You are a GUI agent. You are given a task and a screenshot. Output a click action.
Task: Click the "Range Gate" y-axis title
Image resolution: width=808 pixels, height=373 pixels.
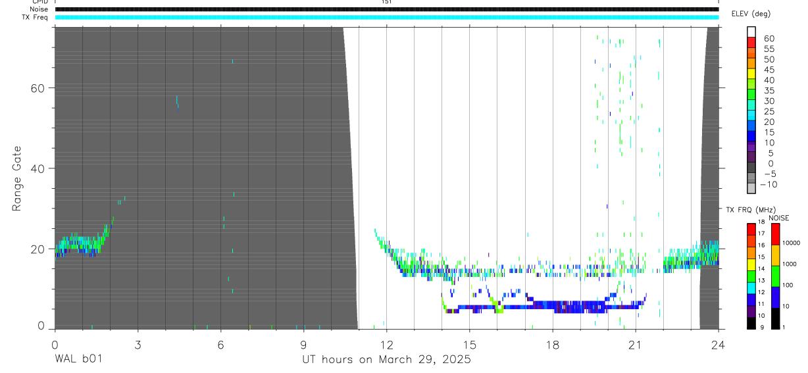(x=17, y=178)
